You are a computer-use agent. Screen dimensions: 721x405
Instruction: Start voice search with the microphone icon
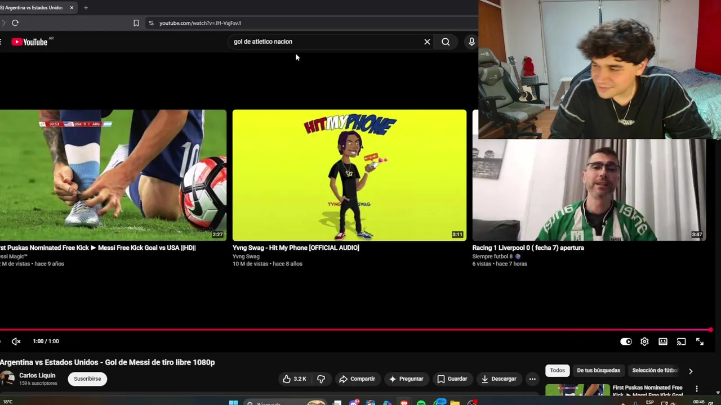[471, 42]
